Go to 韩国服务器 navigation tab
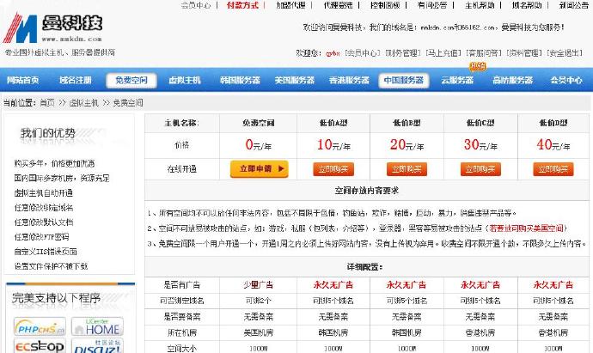 tap(240, 81)
